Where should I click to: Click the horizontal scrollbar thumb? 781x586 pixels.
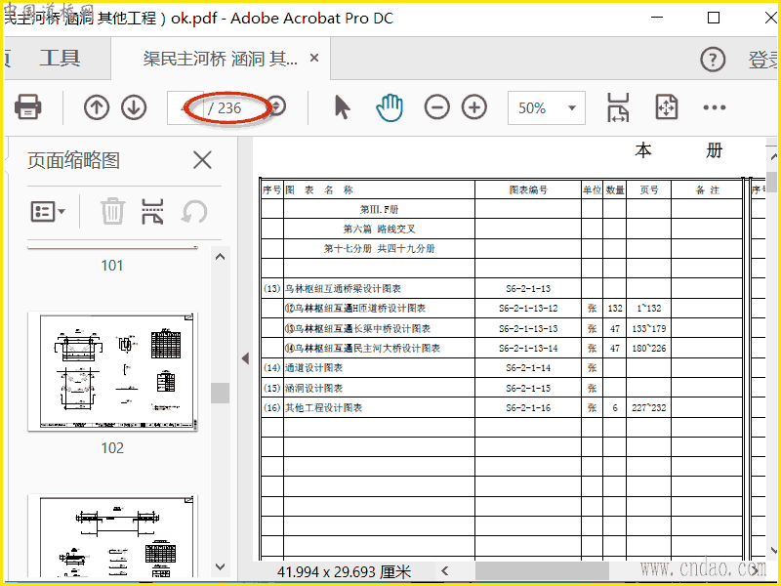[x=542, y=571]
